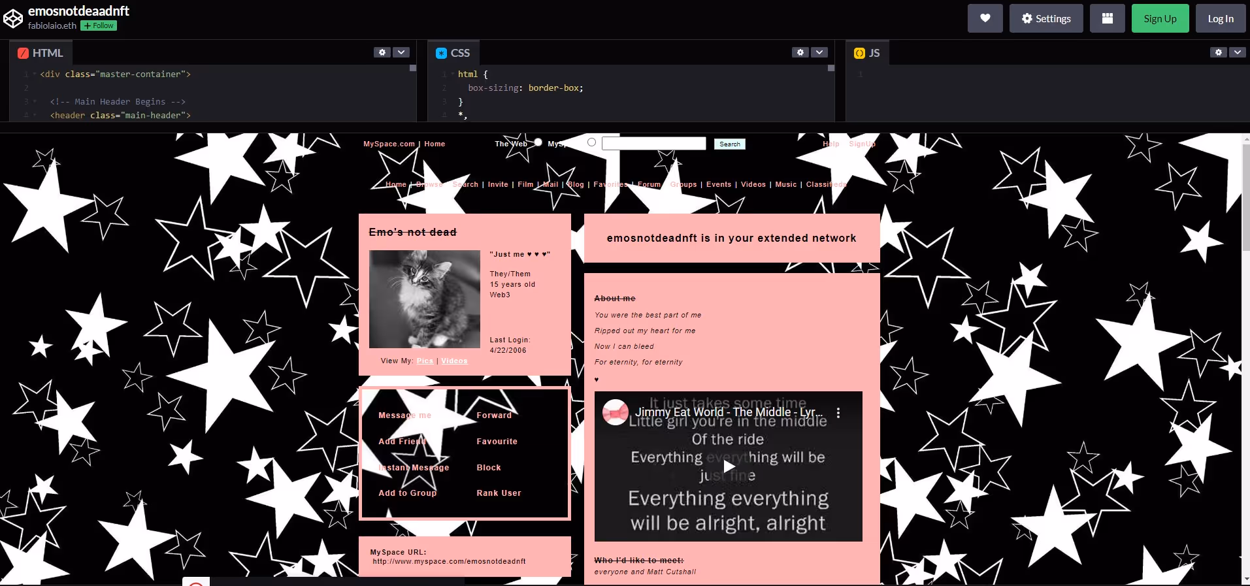1250x586 pixels.
Task: Open the Music link in navigation
Action: click(785, 185)
